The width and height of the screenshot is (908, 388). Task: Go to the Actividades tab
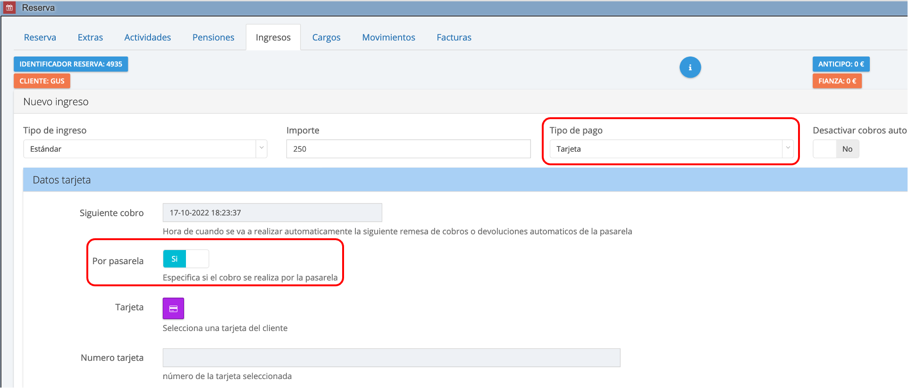148,37
